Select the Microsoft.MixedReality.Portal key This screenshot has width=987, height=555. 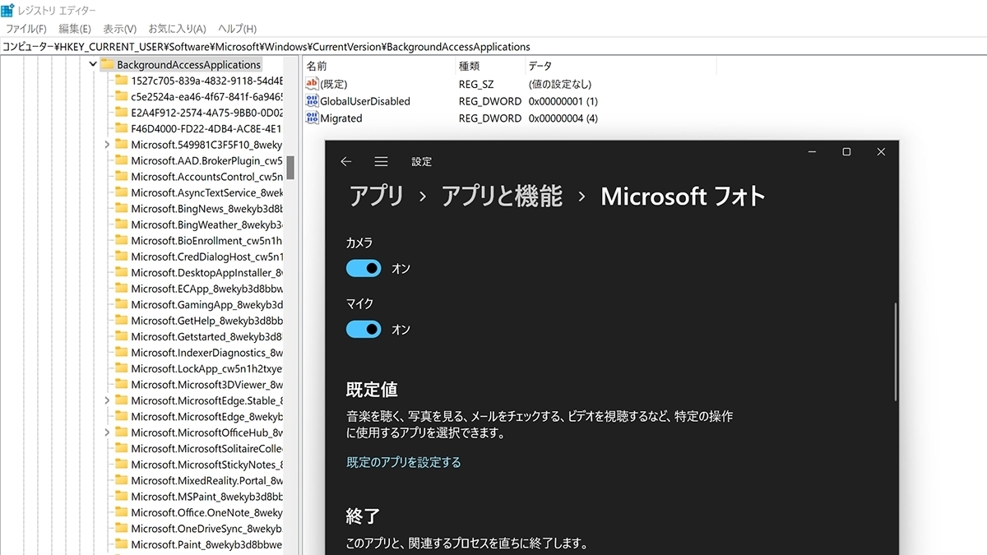click(x=206, y=480)
